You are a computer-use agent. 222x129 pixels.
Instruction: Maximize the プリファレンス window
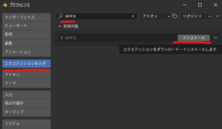click(x=200, y=5)
